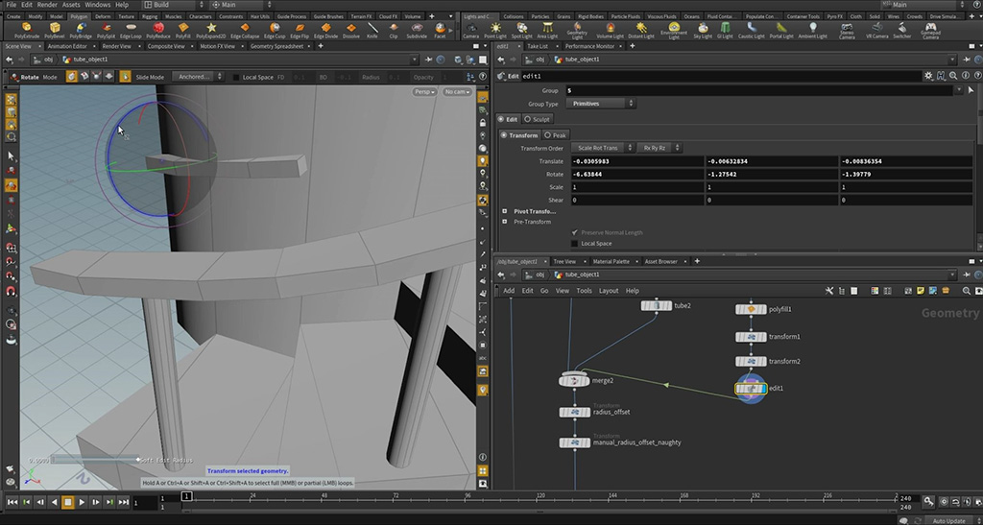
Task: Expand the Pivot Transform section
Action: click(505, 211)
